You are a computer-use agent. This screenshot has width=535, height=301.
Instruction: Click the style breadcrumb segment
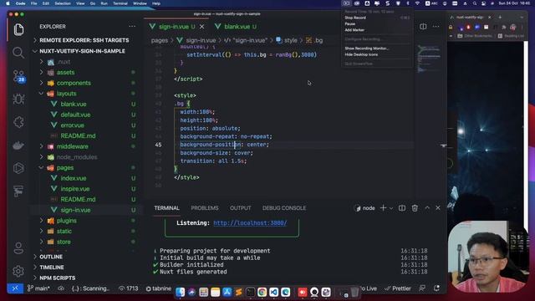(x=290, y=40)
